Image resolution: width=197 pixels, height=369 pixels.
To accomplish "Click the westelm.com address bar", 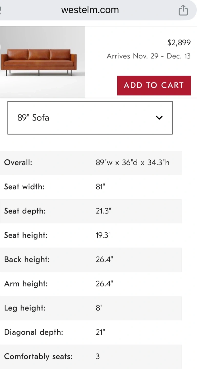I will point(90,10).
